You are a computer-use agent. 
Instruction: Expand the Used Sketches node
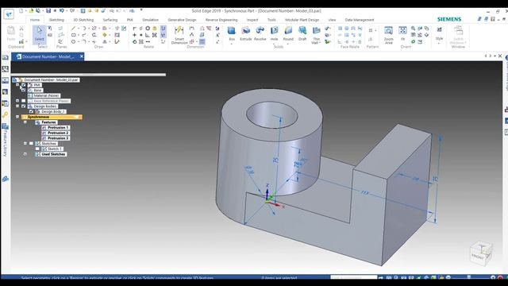coord(25,154)
